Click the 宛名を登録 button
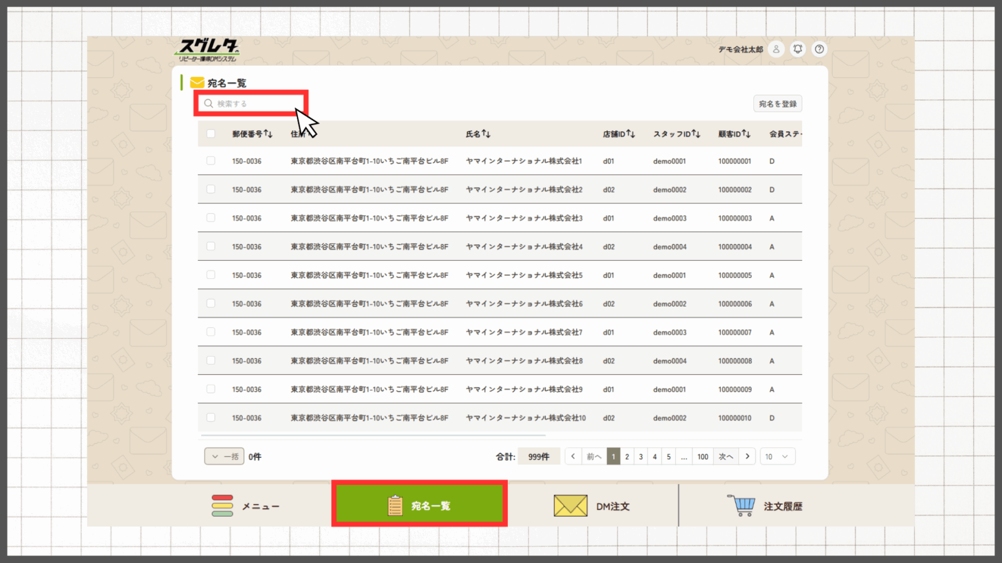 (777, 104)
